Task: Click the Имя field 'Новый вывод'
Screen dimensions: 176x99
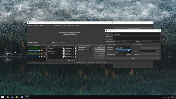Action: 136,34
